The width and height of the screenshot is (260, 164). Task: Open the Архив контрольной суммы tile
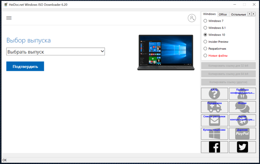242,120
